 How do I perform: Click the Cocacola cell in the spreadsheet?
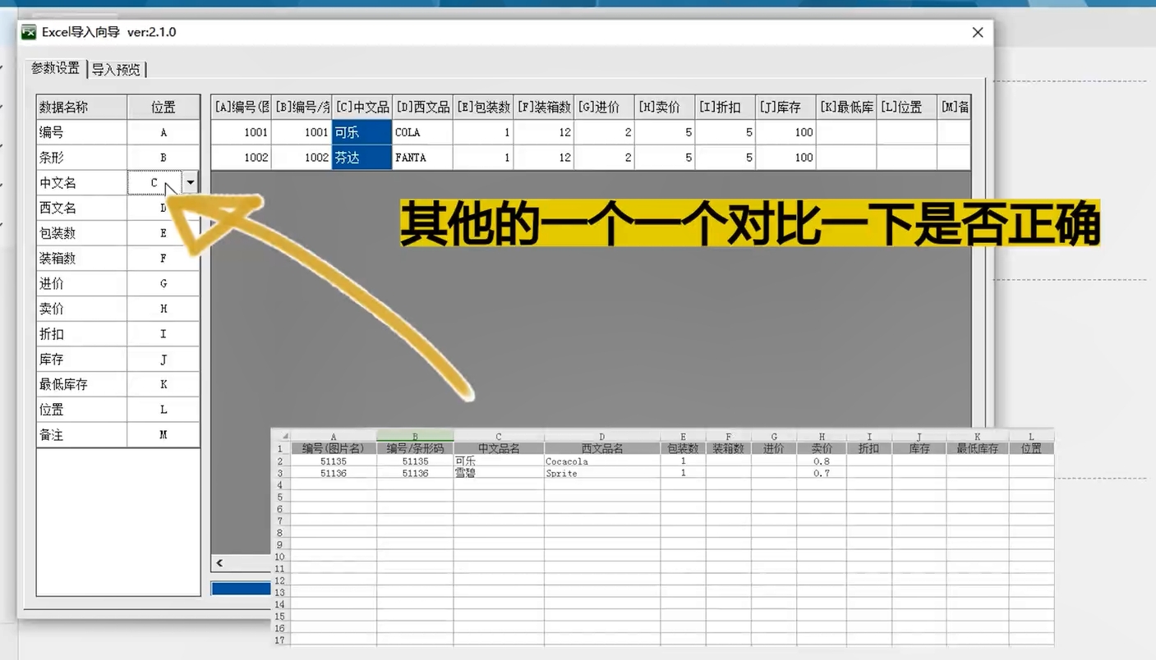click(x=601, y=461)
